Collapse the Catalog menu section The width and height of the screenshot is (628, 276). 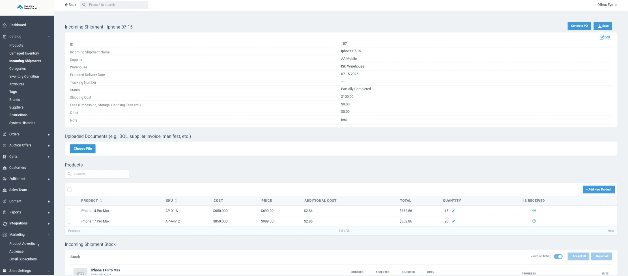49,37
